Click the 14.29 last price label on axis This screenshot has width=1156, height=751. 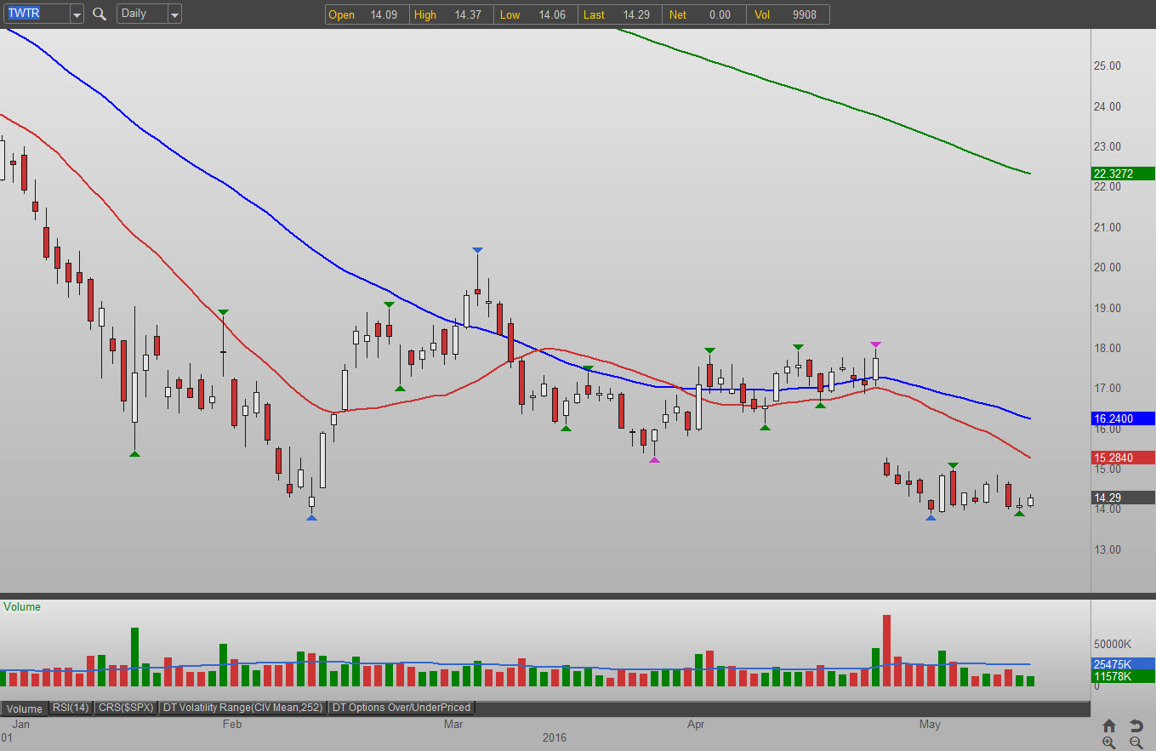tap(1123, 498)
